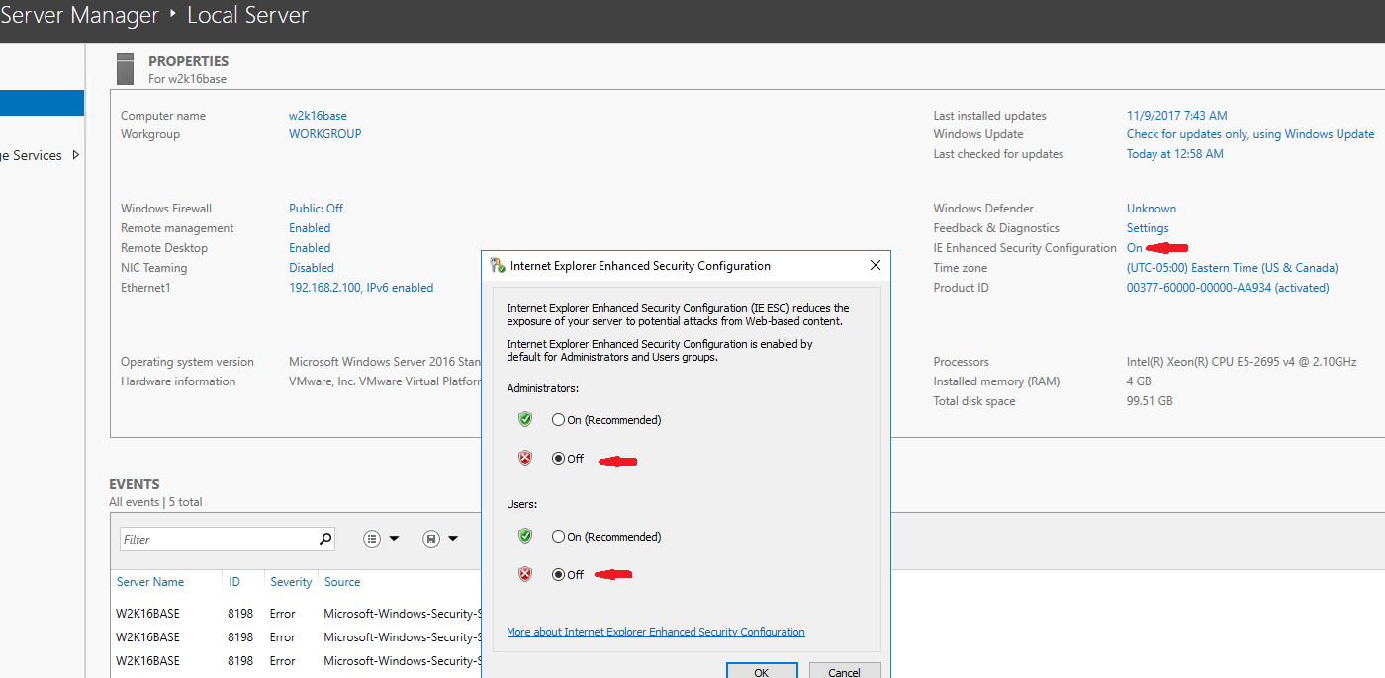Sort events by the Server Name column
This screenshot has width=1385, height=678.
(x=150, y=582)
